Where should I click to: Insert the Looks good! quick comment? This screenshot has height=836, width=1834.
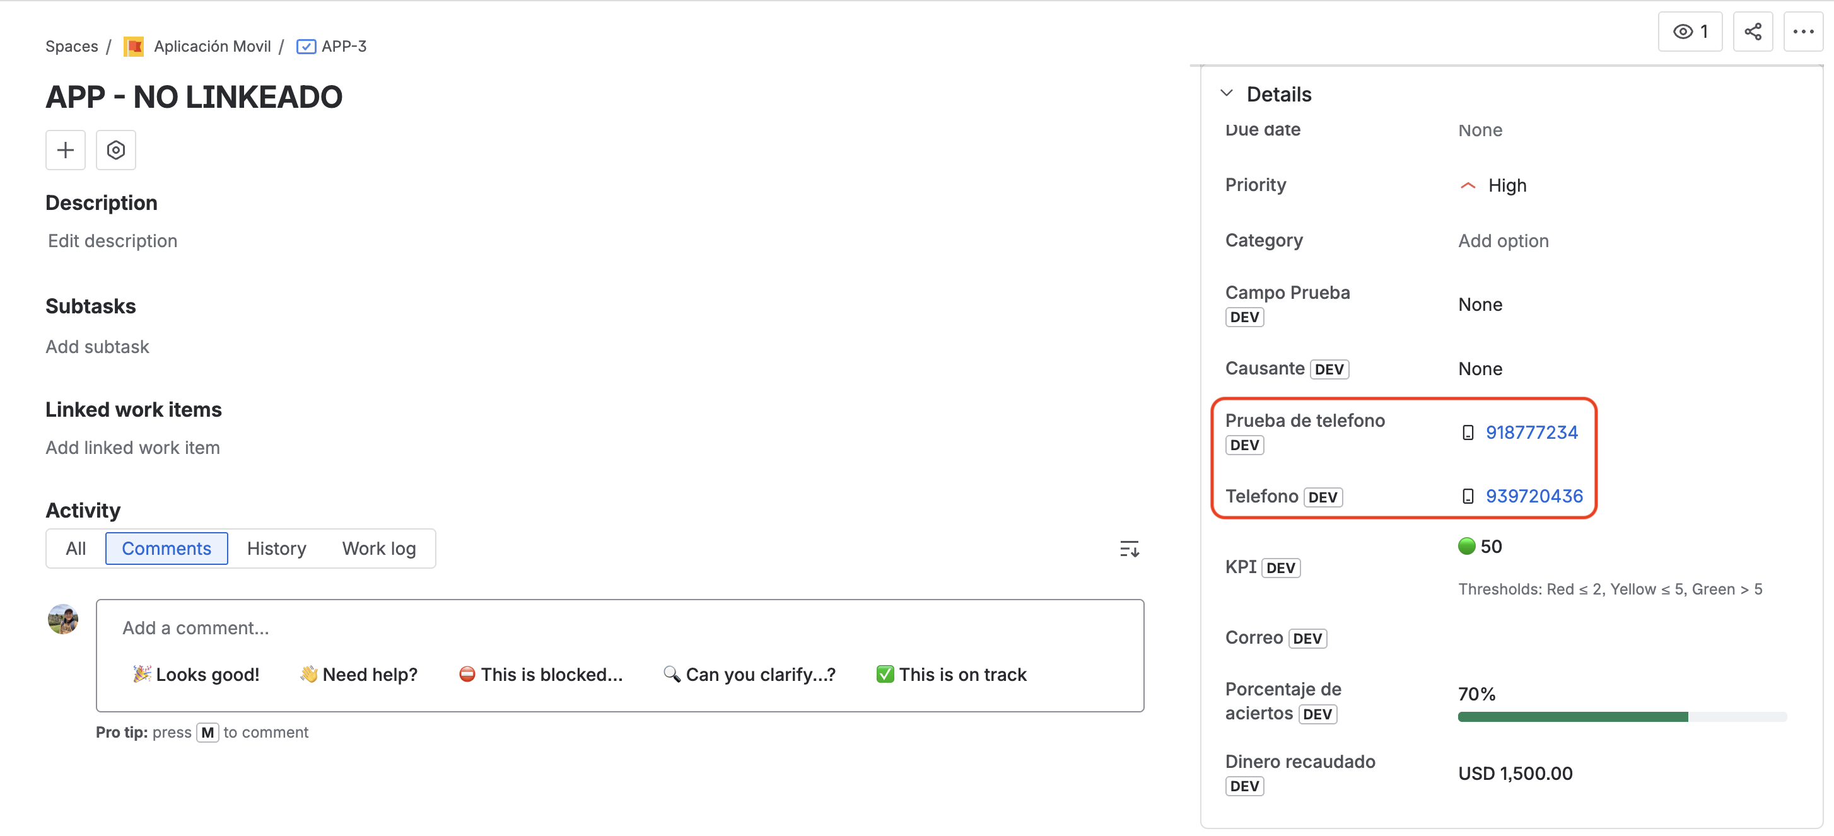pyautogui.click(x=196, y=675)
